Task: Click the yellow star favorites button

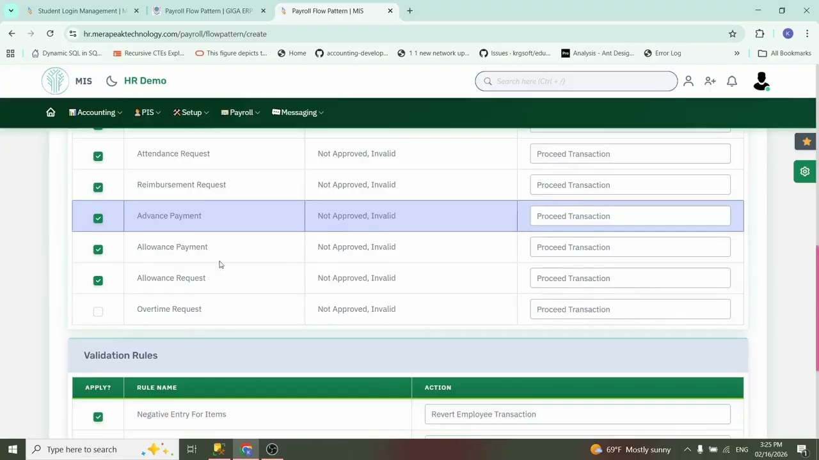Action: click(x=806, y=141)
